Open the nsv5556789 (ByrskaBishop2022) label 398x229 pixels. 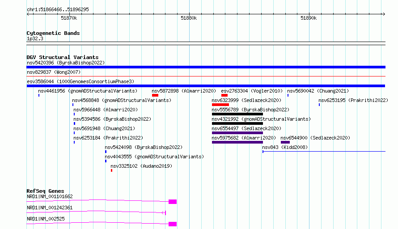250,110
